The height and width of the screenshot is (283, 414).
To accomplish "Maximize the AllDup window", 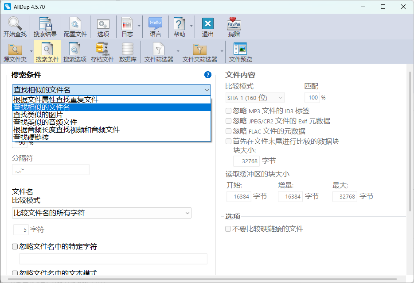I will [383, 7].
